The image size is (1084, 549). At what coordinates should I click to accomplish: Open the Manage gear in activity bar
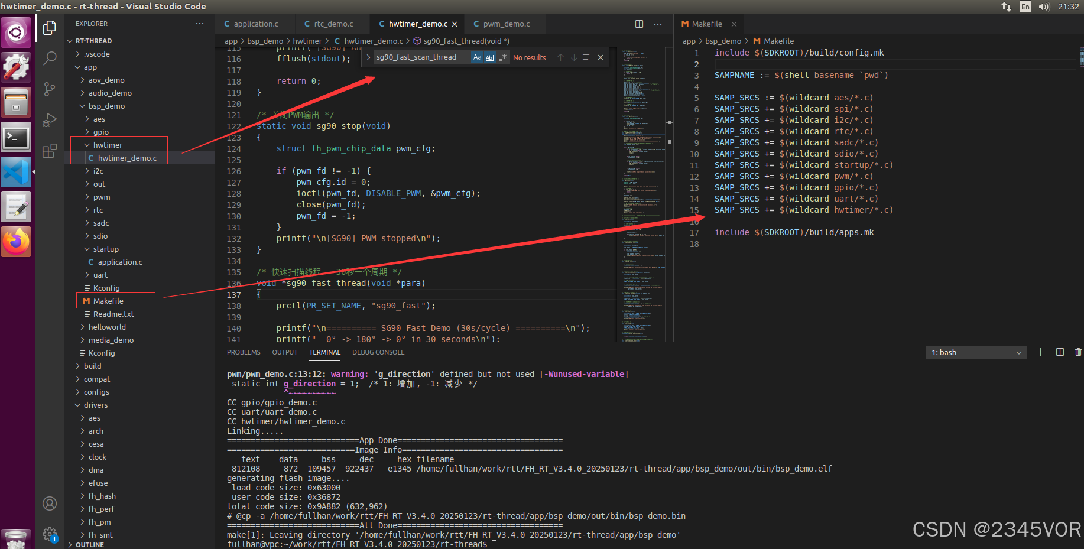click(50, 534)
